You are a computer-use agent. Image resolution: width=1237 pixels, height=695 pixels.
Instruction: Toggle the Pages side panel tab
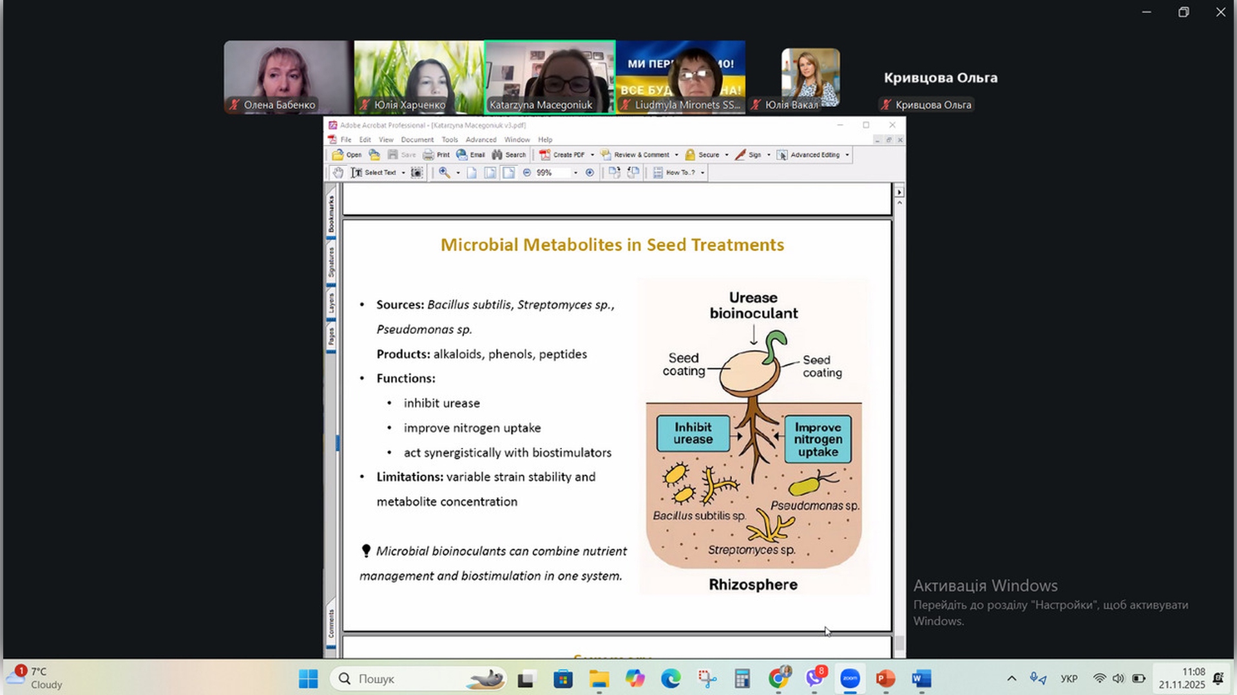(x=331, y=336)
